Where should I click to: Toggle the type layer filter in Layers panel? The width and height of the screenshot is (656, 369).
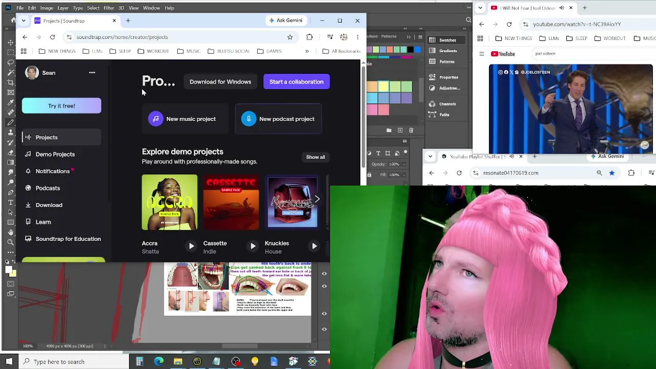coord(378,153)
